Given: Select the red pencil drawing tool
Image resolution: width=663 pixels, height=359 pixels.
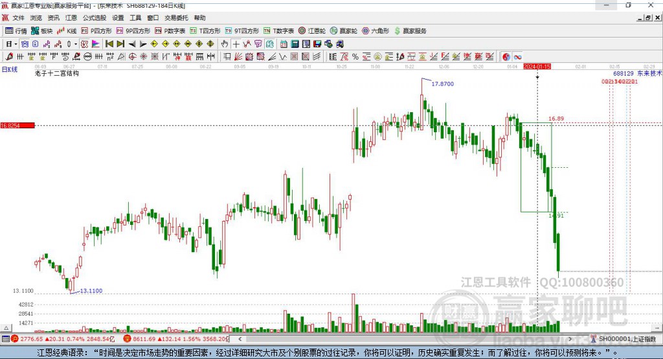Looking at the screenshot, I should 9,57.
